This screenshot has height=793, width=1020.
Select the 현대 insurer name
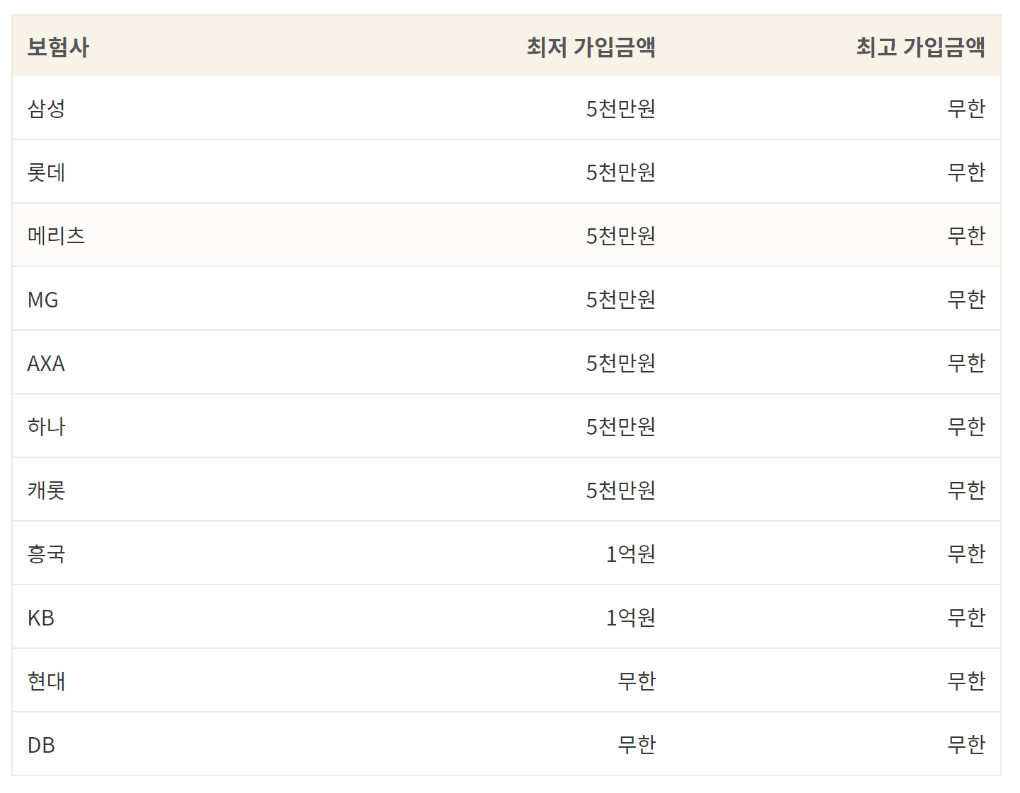coord(46,681)
